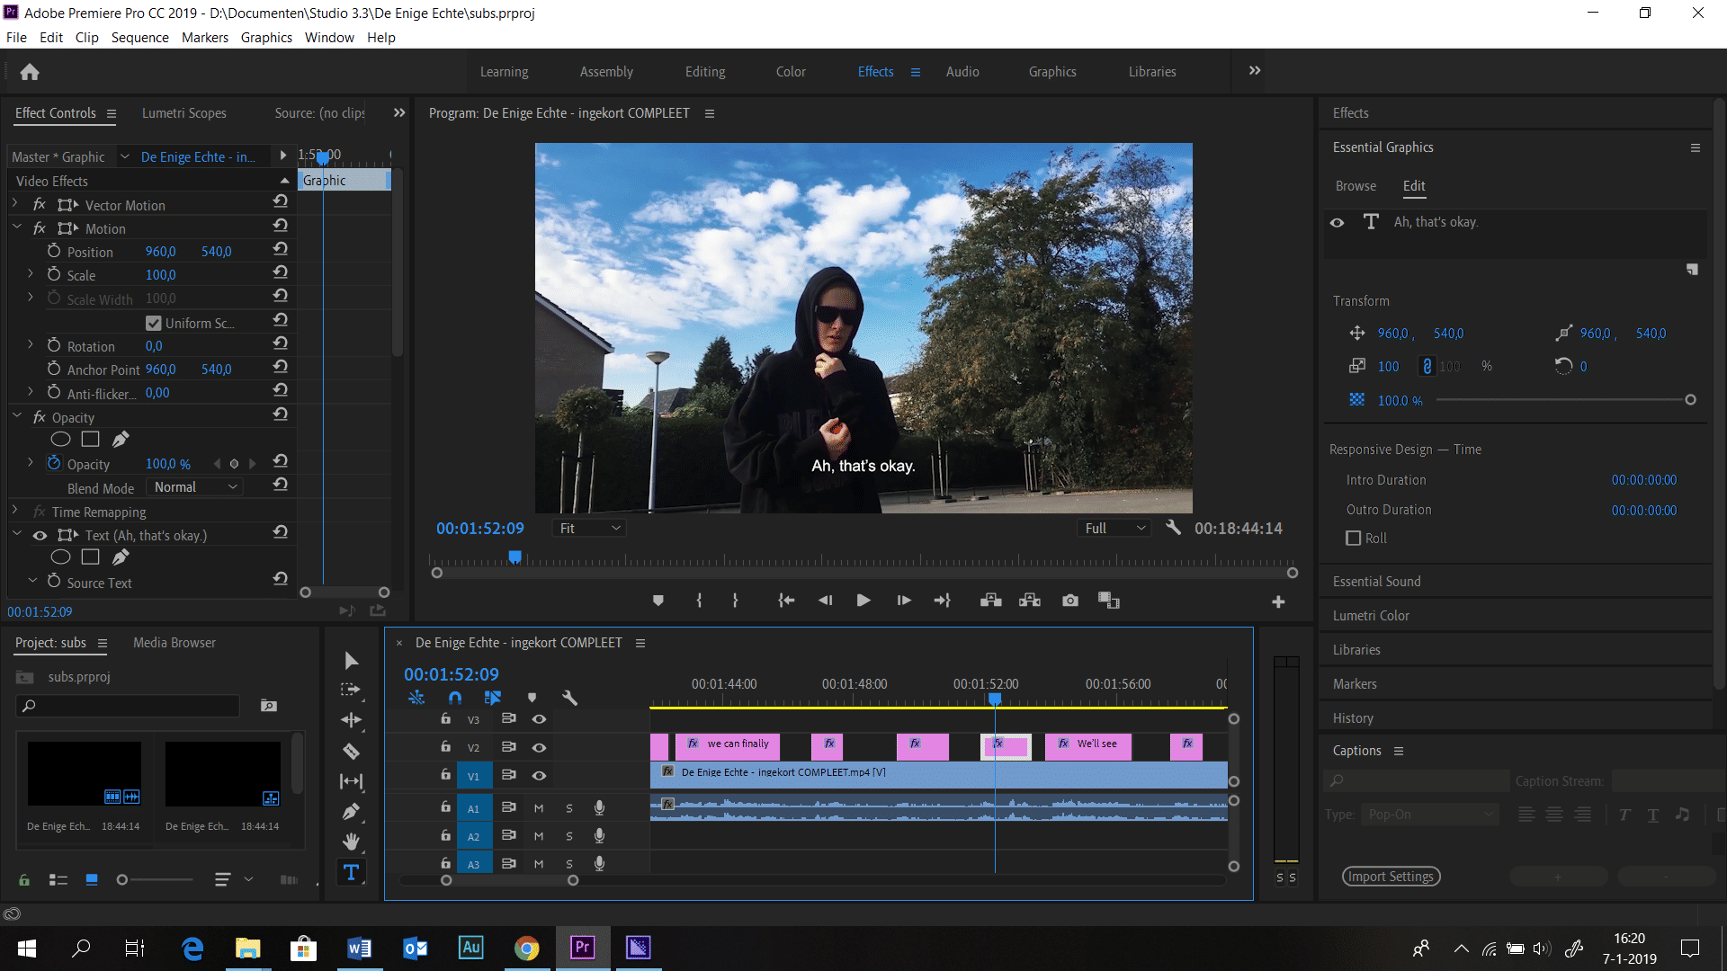
Task: Open the Graphics menu in the menu bar
Action: tap(264, 37)
